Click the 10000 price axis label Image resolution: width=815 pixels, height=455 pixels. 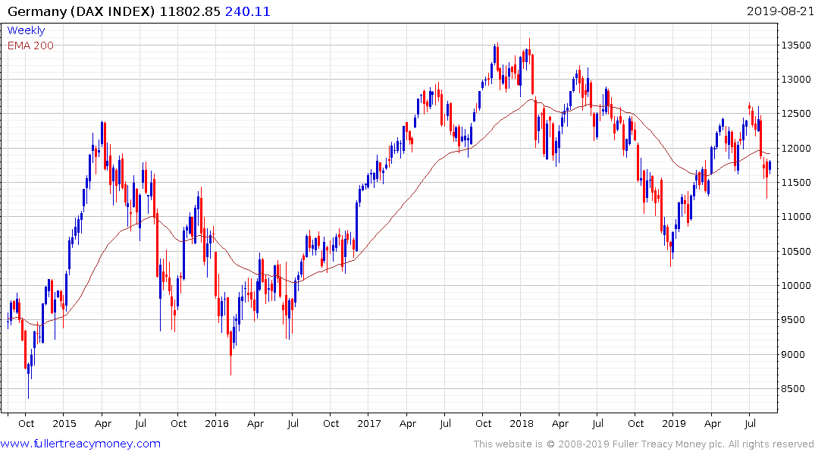[796, 286]
